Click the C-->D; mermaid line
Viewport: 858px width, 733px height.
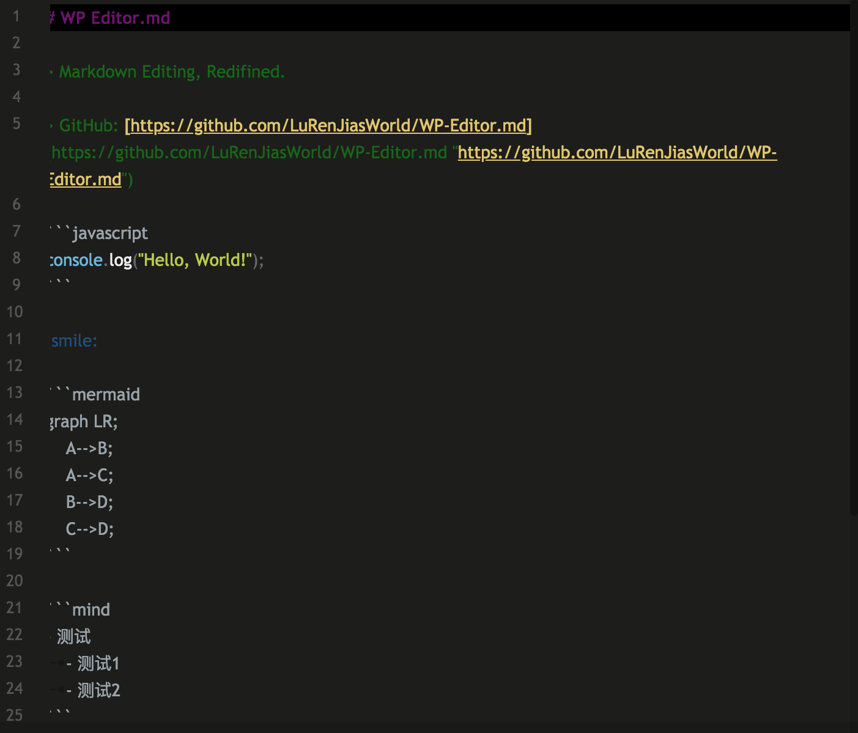(90, 529)
